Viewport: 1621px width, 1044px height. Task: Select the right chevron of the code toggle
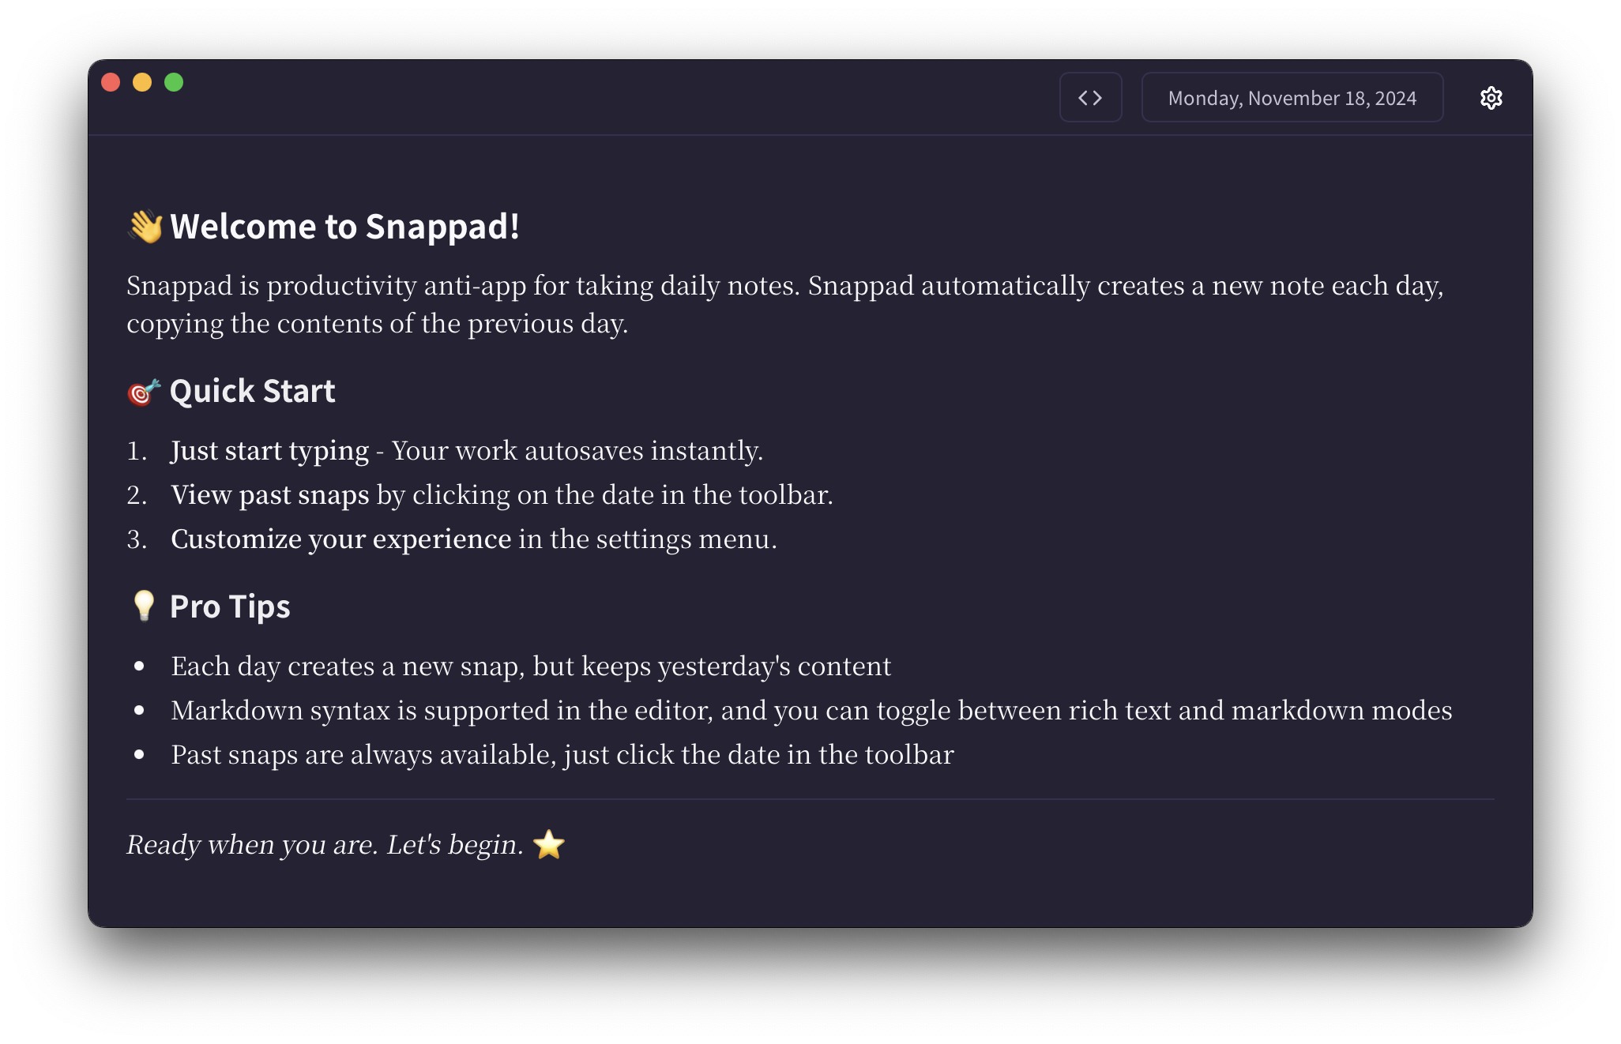point(1098,98)
